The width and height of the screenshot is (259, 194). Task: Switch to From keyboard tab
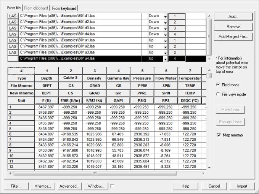point(64,8)
